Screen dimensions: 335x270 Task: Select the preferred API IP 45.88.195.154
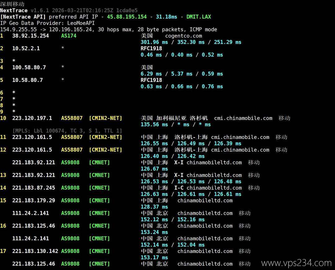(127, 17)
